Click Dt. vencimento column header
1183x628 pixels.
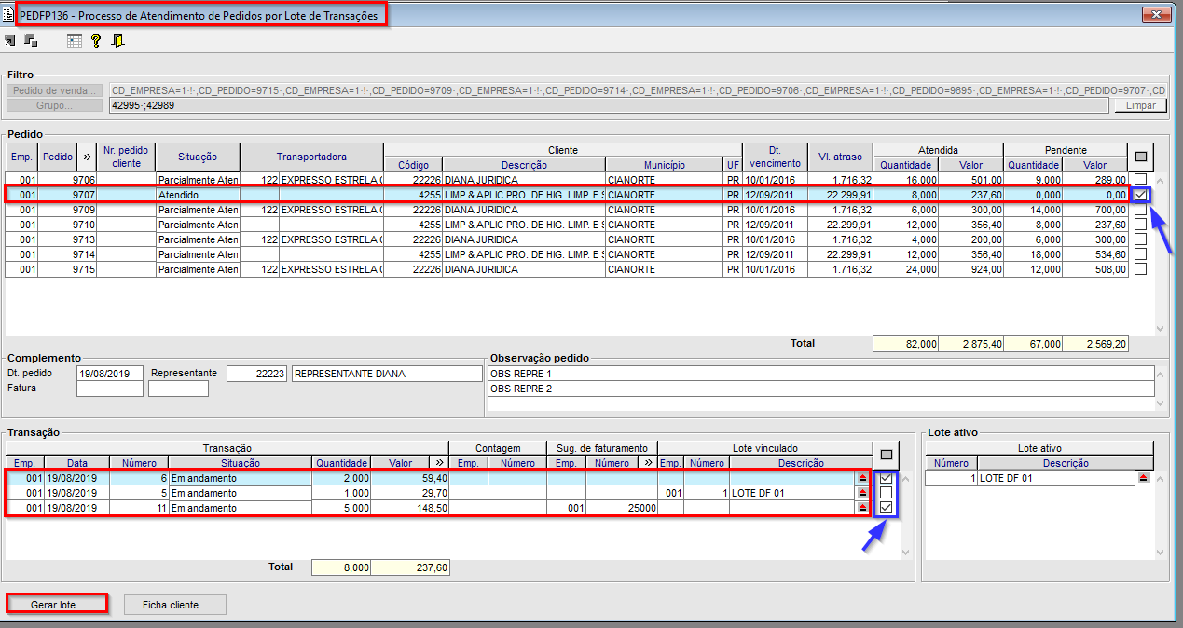775,157
